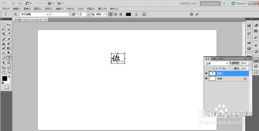The image size is (259, 131).
Task: Select the Move tool
Action: coord(9,25)
